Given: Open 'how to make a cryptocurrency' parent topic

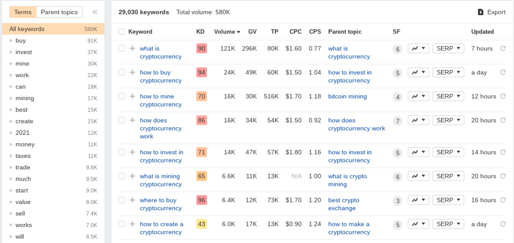Looking at the screenshot, I should 349,228.
